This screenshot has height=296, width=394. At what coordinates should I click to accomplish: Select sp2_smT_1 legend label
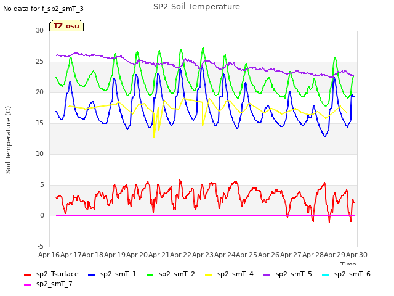(118, 274)
